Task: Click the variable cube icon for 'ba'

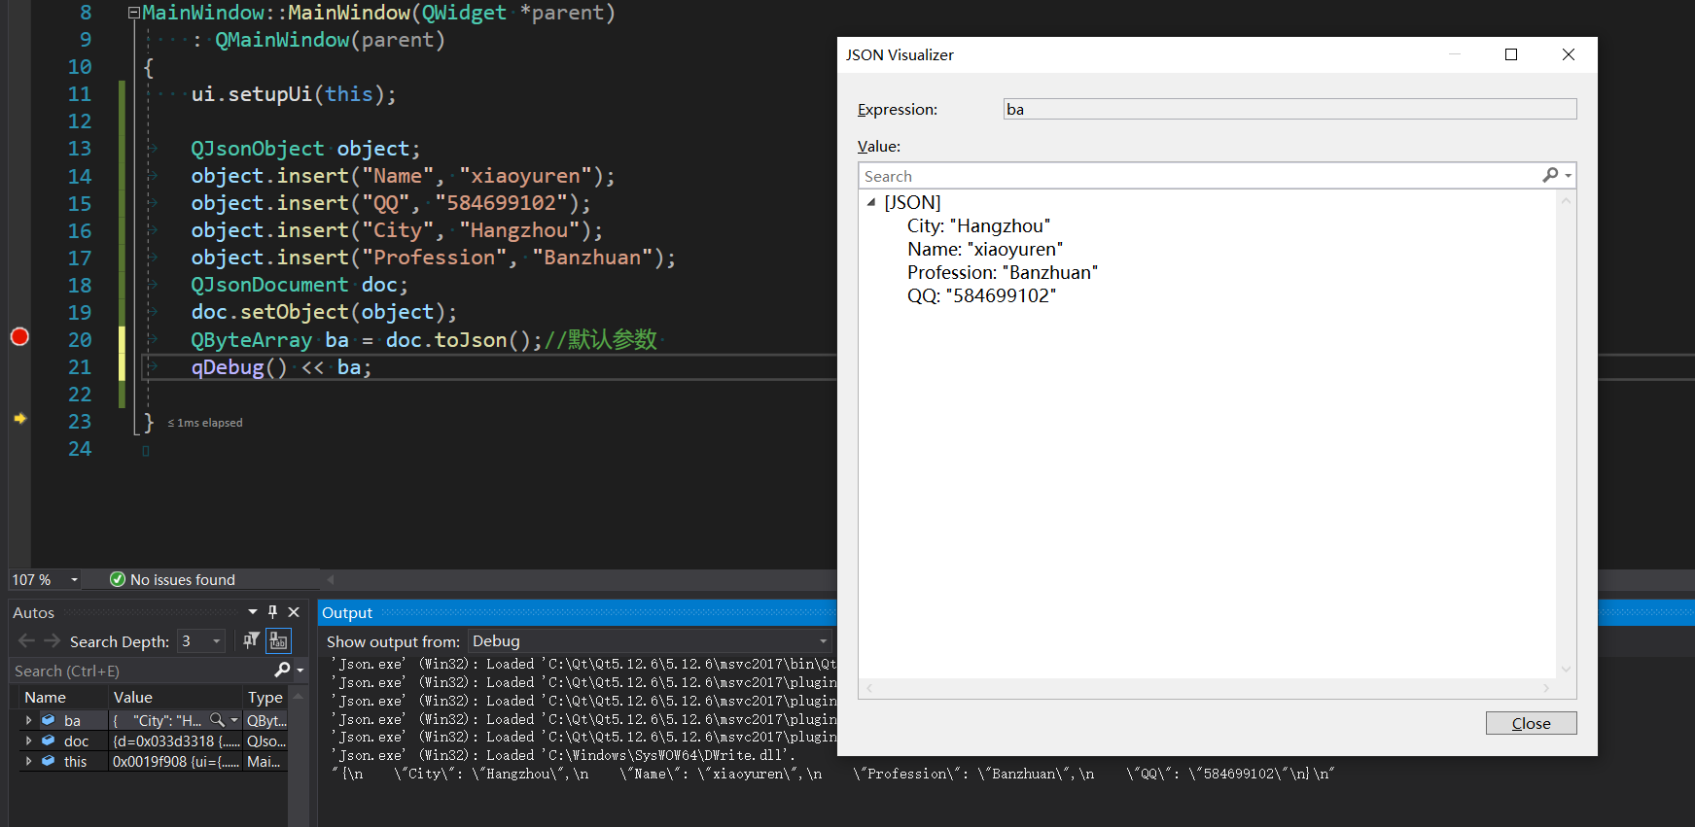Action: pos(48,720)
